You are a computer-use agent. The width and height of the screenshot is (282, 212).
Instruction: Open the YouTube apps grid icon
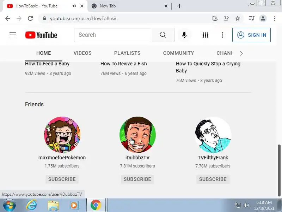coord(206,35)
